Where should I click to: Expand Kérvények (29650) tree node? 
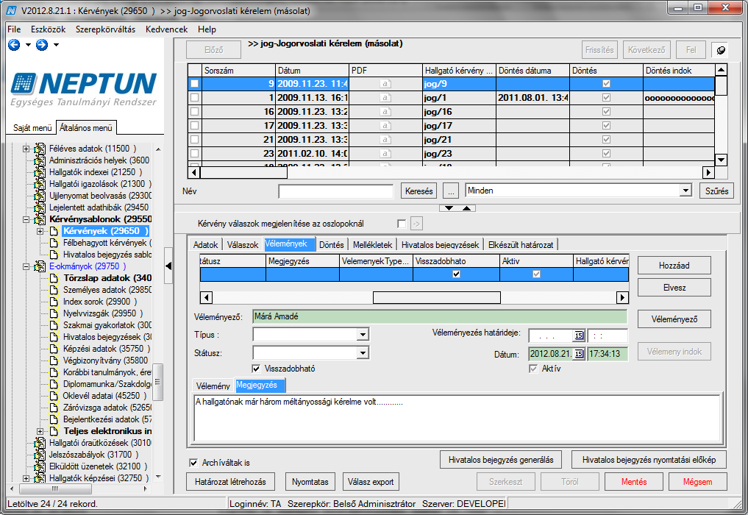coord(40,232)
